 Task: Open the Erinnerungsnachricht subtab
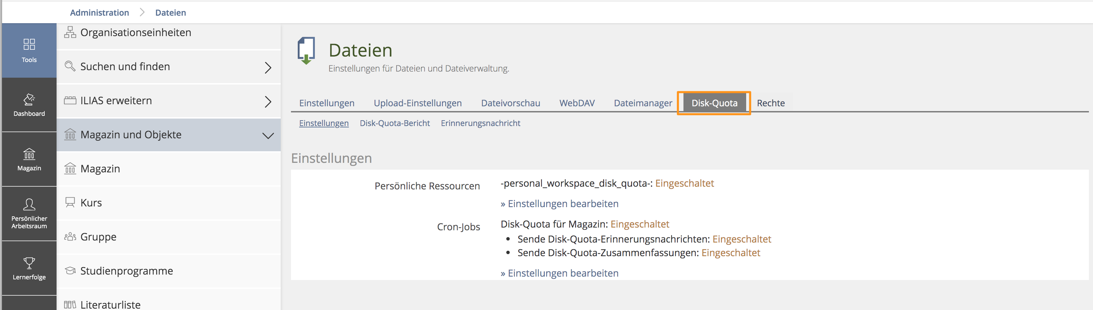[480, 123]
